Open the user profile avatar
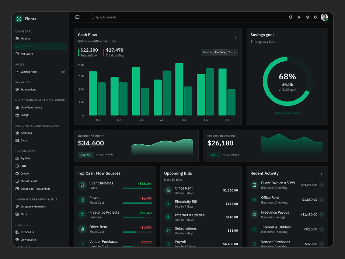The height and width of the screenshot is (259, 345). [324, 17]
